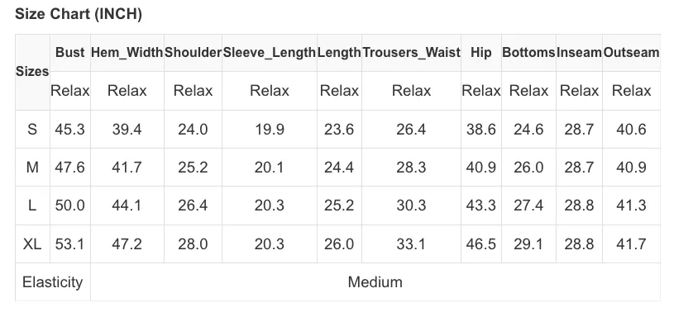Select the S size row label
Screen dimensions: 693x312
(32, 130)
